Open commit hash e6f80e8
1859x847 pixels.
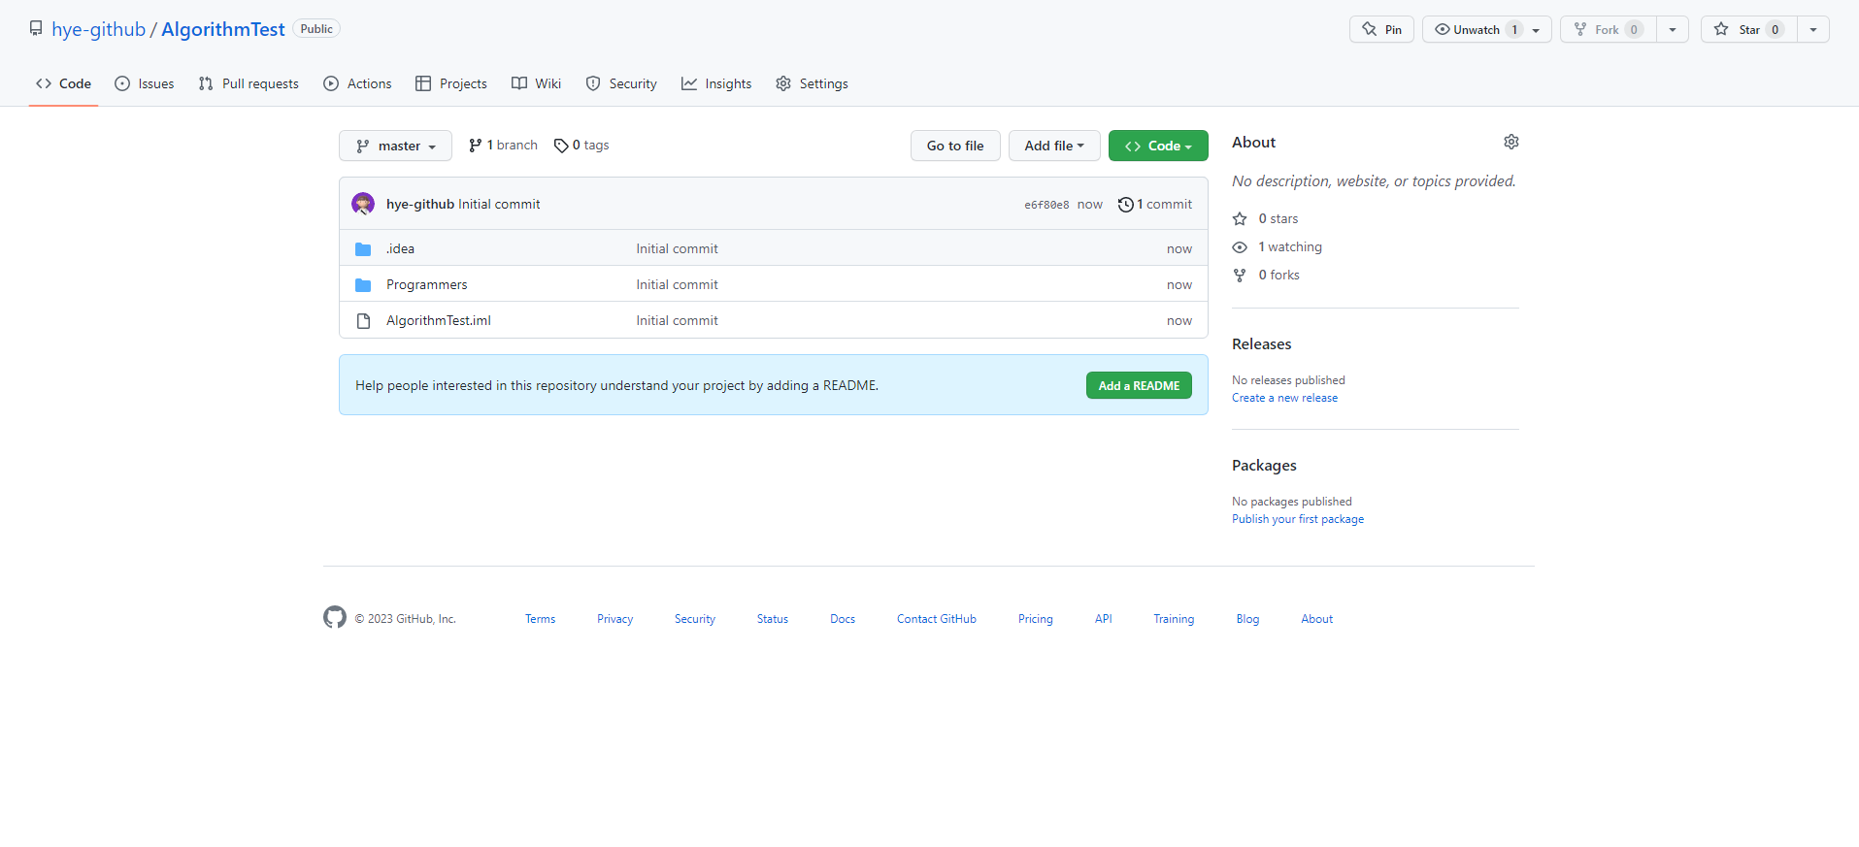[1046, 205]
